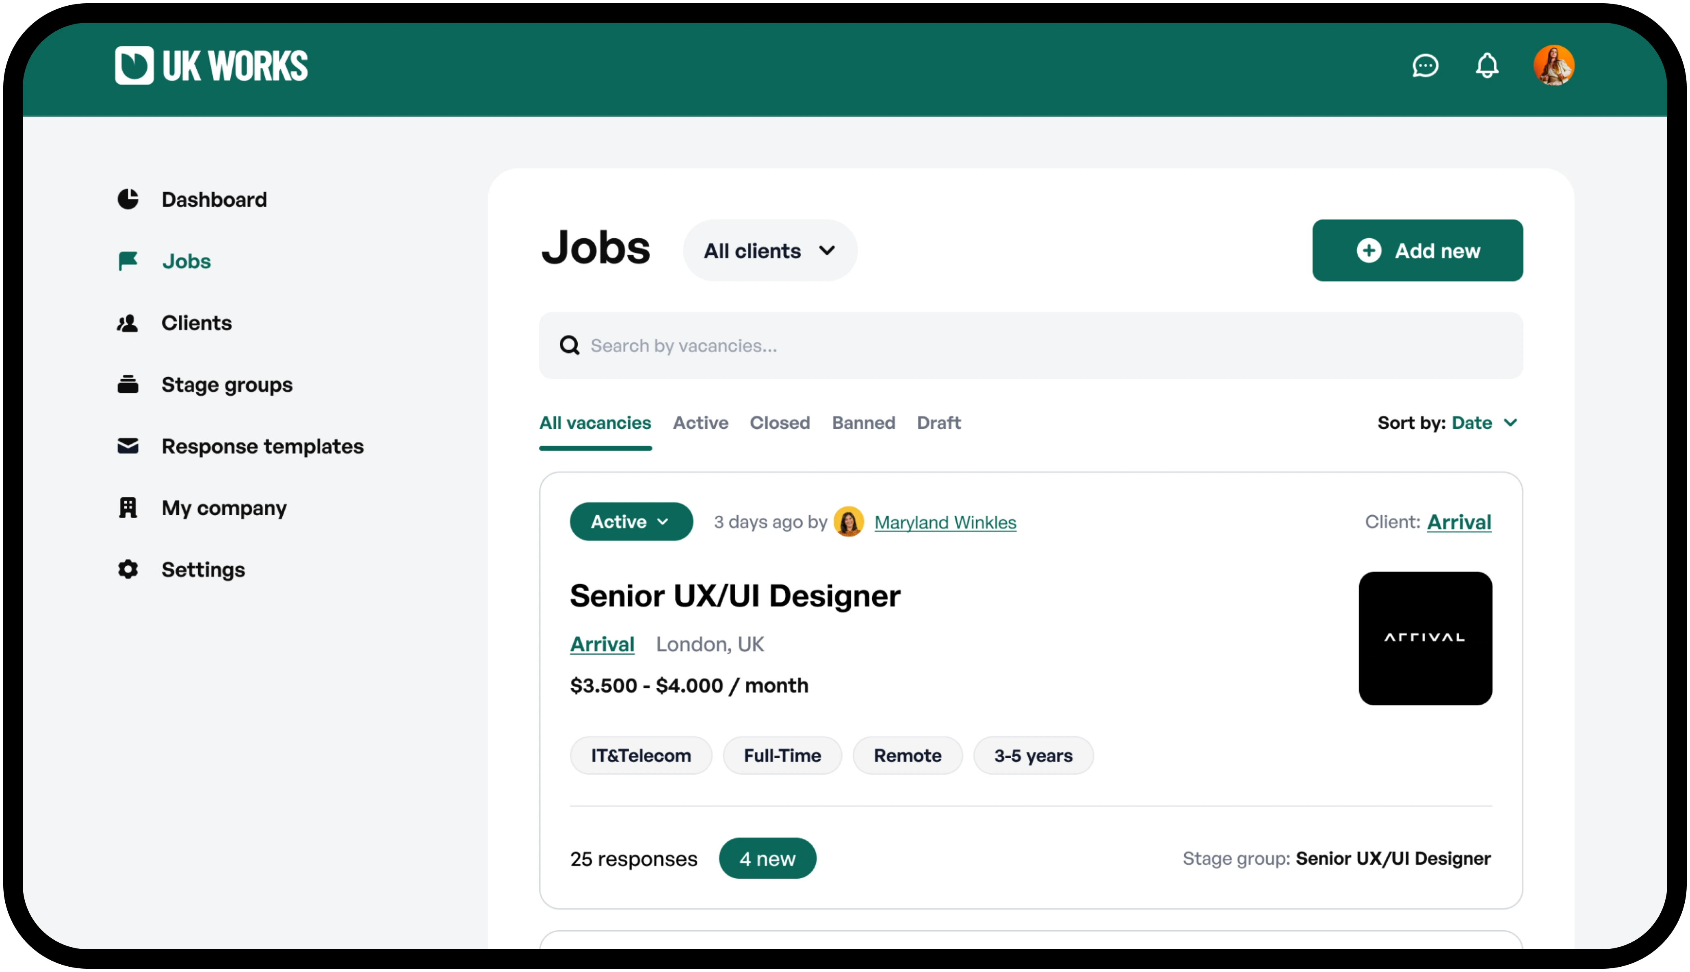The height and width of the screenshot is (972, 1690).
Task: Expand the All clients dropdown
Action: pos(769,250)
